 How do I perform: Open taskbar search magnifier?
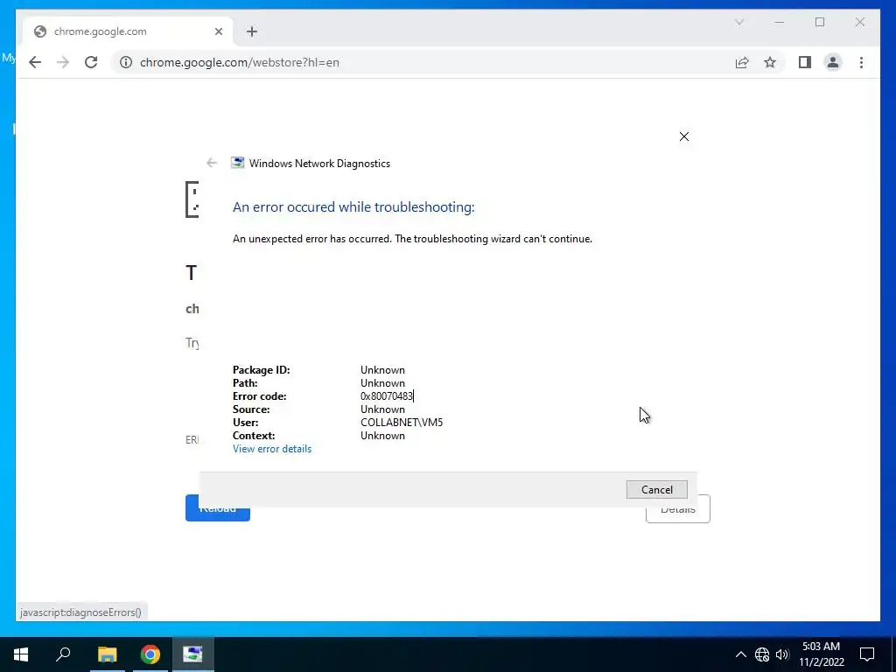click(x=63, y=654)
